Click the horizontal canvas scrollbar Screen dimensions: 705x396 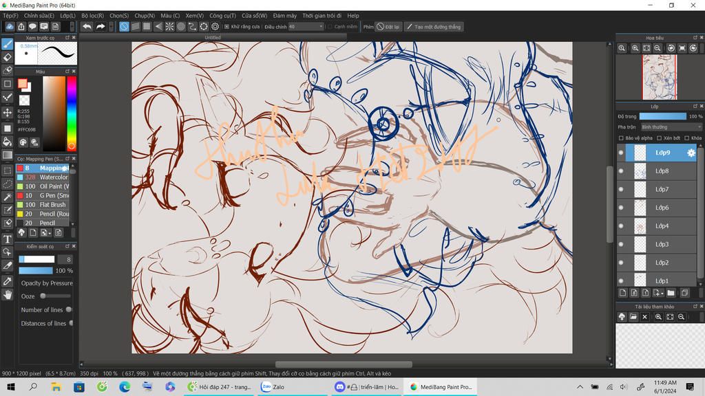point(344,364)
